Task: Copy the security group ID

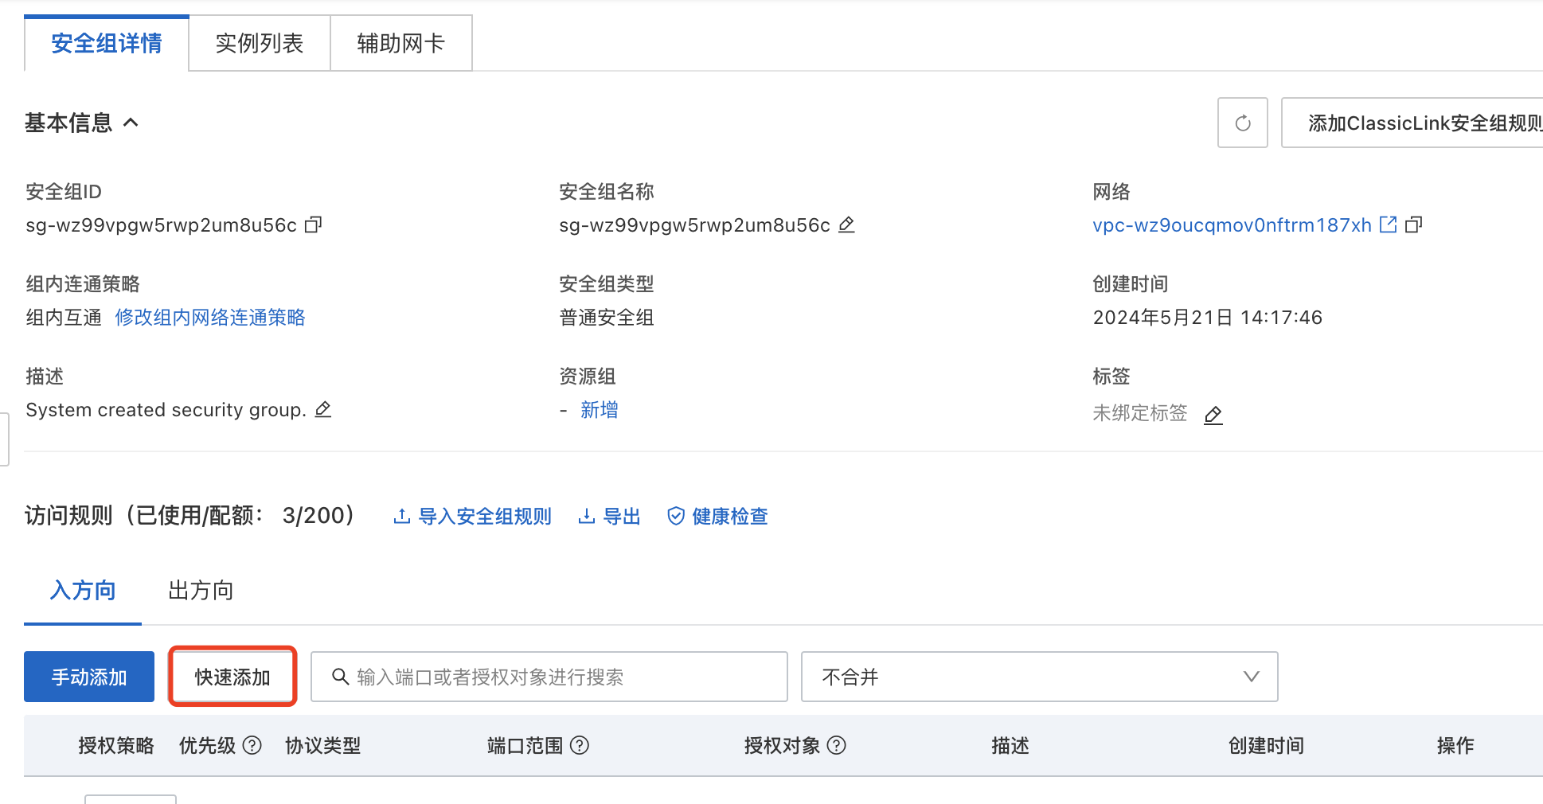Action: 314,225
